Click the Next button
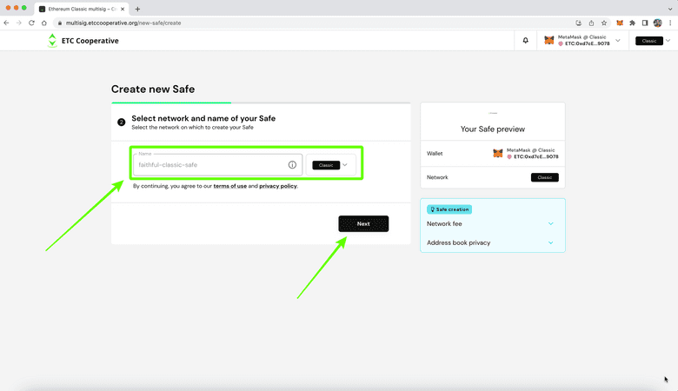Screen dimensions: 678x391 pos(363,223)
